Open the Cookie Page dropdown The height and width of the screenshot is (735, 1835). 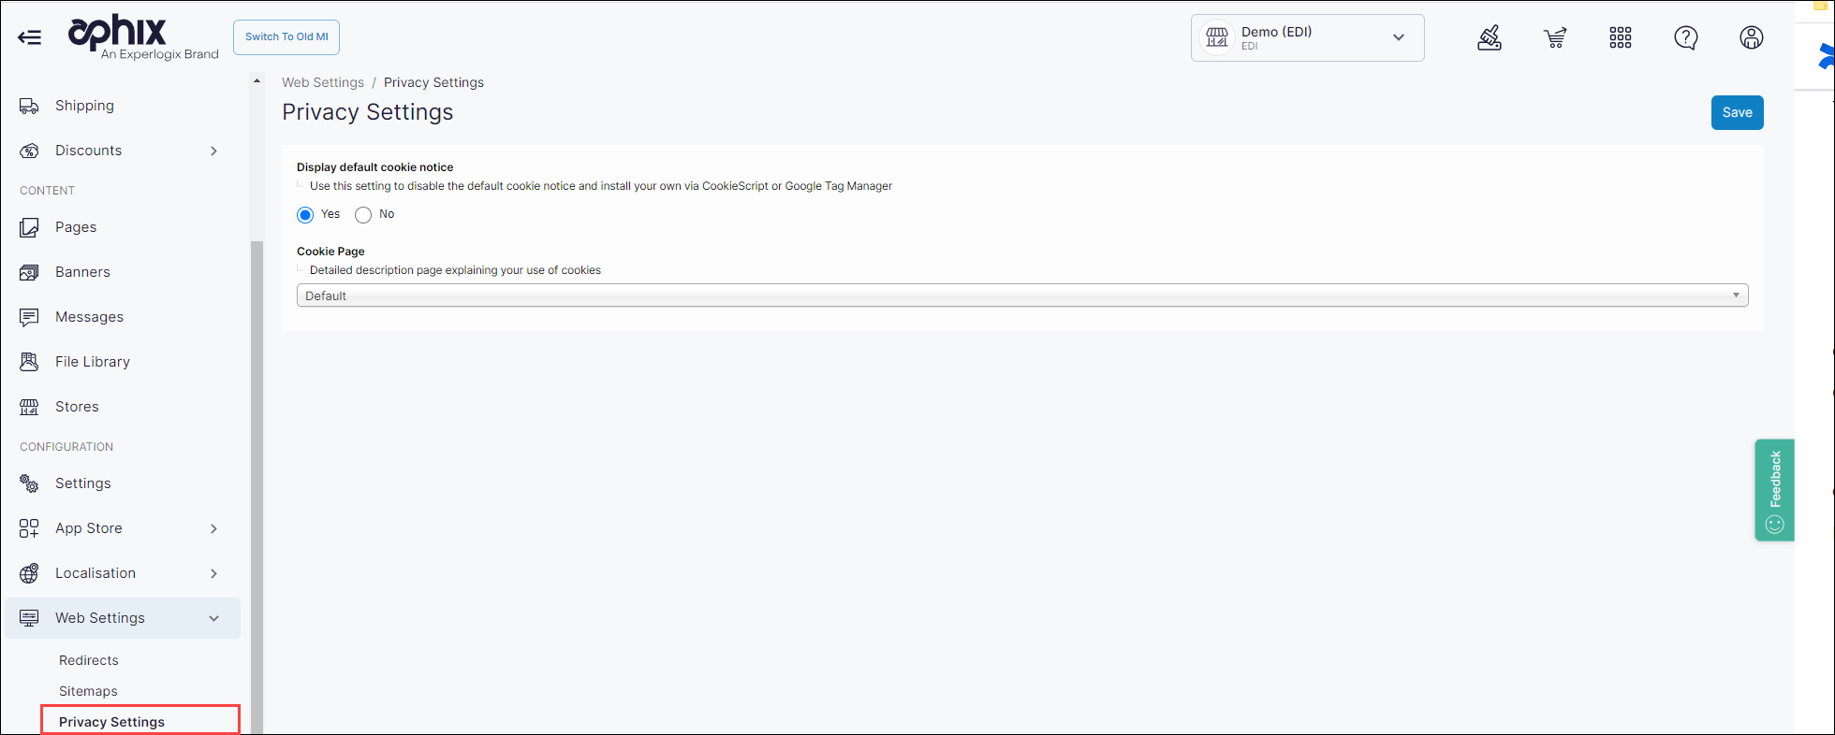pos(1021,295)
